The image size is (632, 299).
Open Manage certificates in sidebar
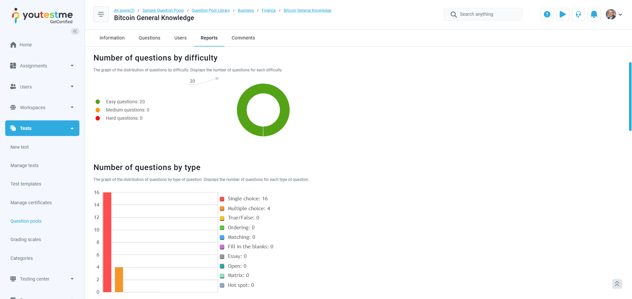pyautogui.click(x=31, y=203)
